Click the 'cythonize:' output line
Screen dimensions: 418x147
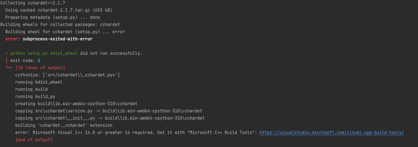[67, 75]
